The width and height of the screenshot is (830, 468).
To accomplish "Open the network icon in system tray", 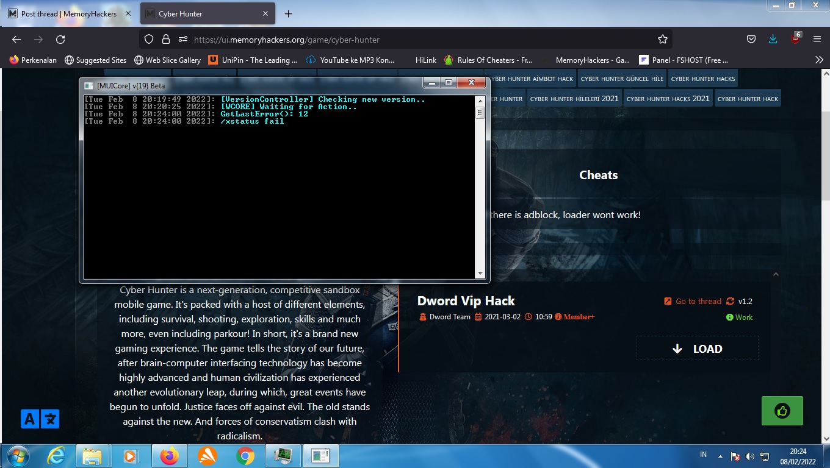I will point(765,456).
